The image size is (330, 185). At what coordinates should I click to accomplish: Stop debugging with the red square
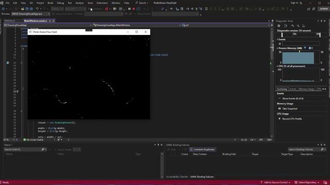pyautogui.click(x=134, y=9)
